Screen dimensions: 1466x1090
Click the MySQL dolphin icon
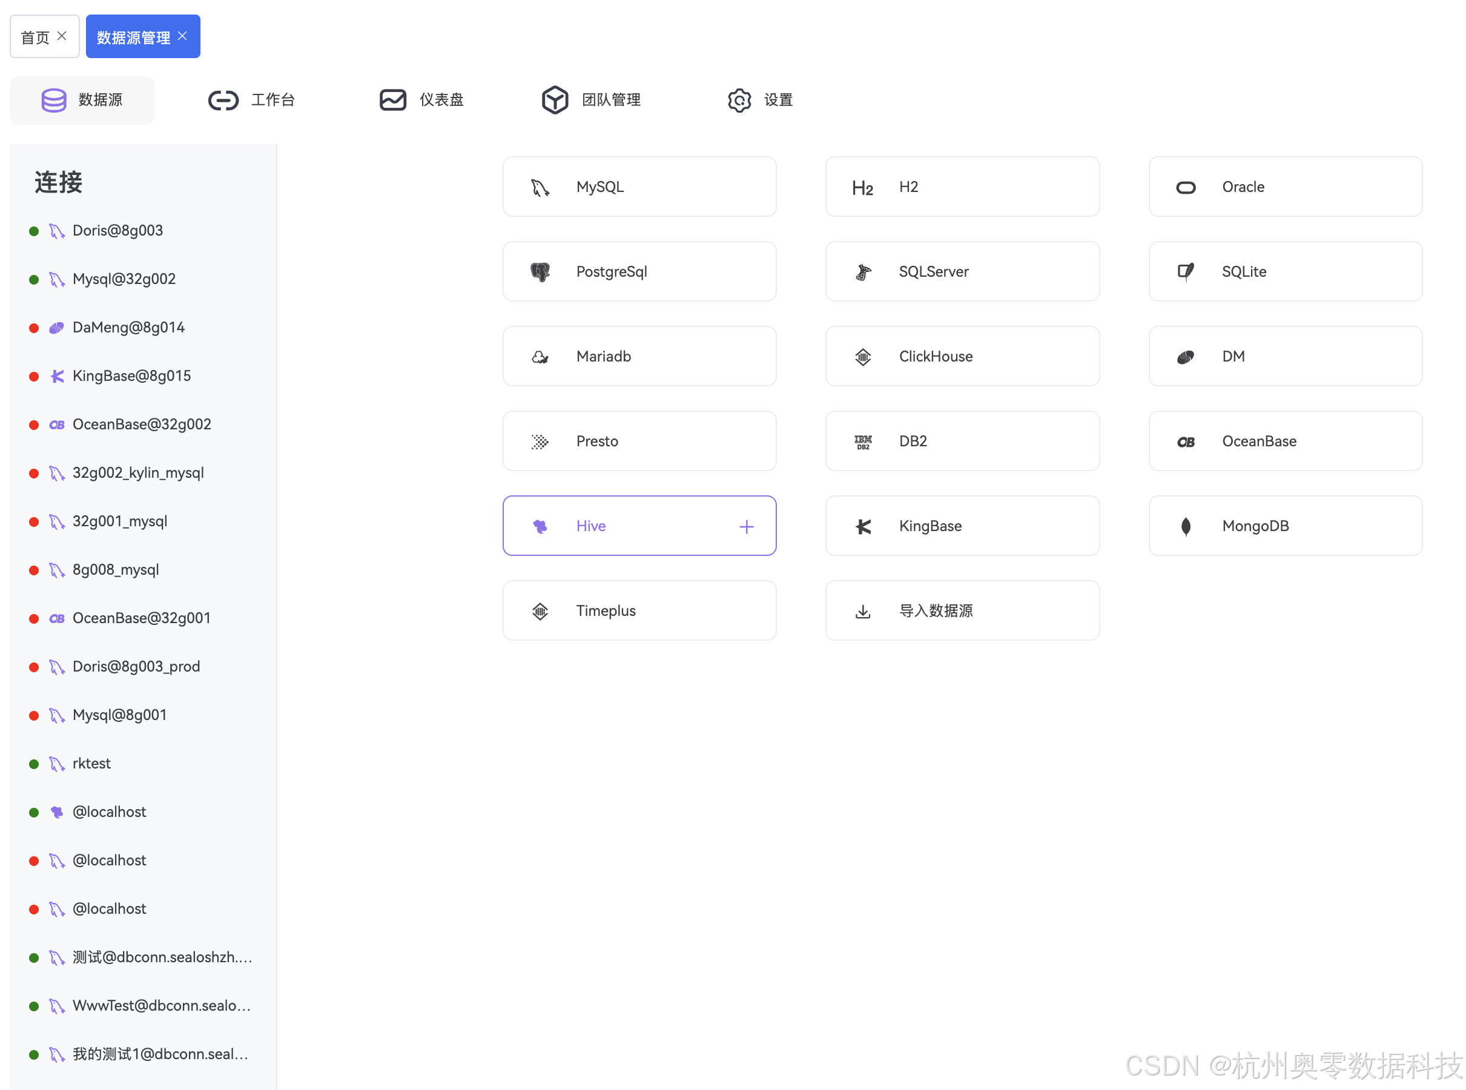540,187
